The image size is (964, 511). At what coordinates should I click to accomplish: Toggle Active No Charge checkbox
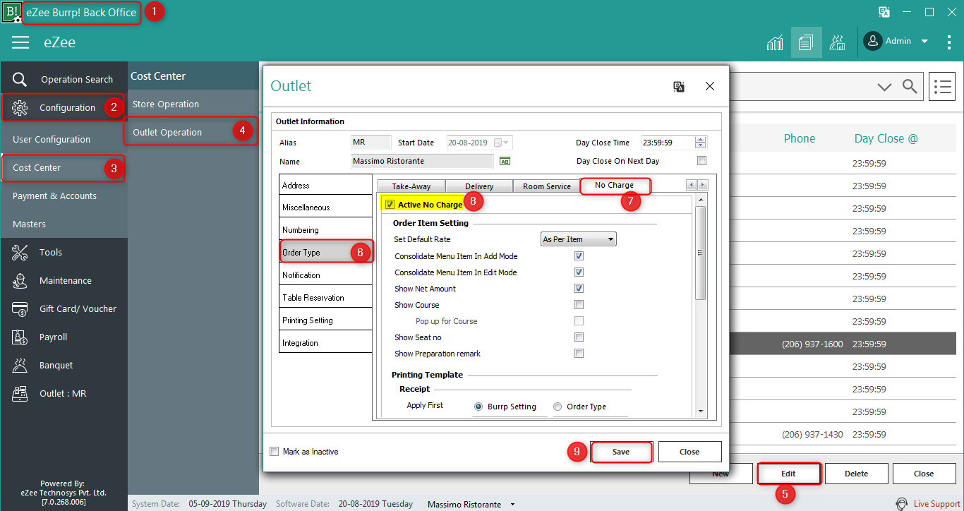[x=390, y=205]
